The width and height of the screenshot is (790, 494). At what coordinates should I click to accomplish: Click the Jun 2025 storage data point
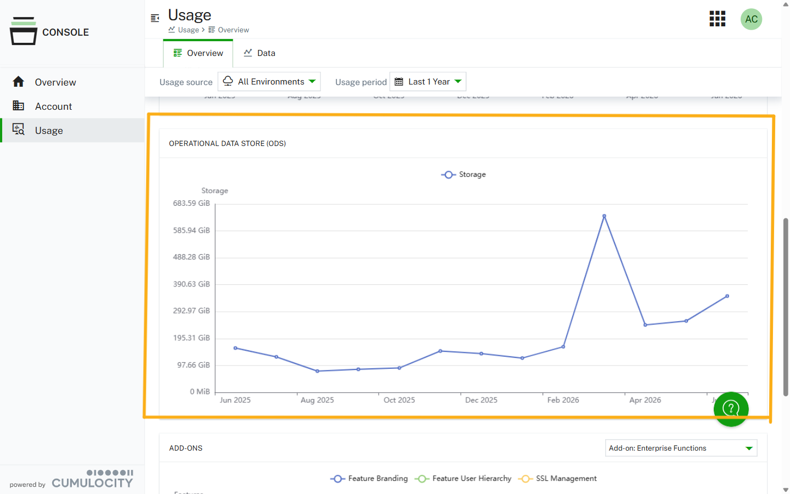click(x=235, y=348)
